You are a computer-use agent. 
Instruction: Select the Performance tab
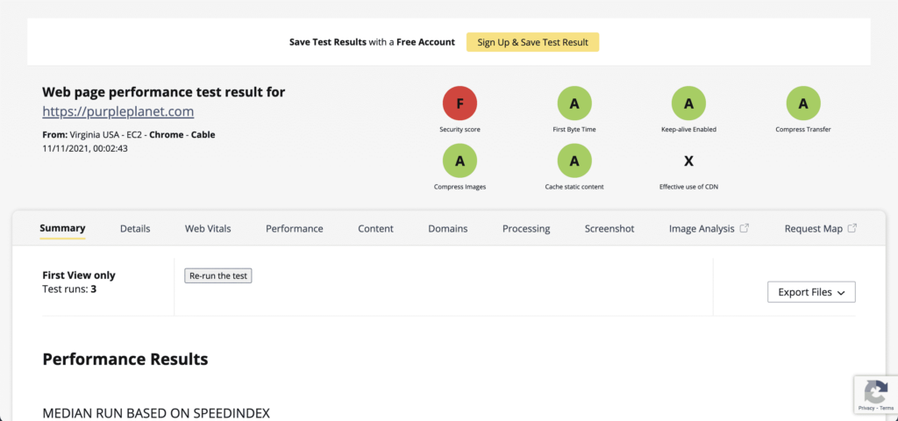click(x=294, y=229)
